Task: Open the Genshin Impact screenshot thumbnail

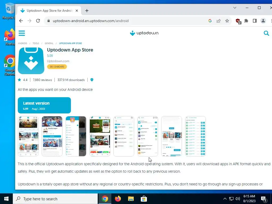Action: coord(52,136)
